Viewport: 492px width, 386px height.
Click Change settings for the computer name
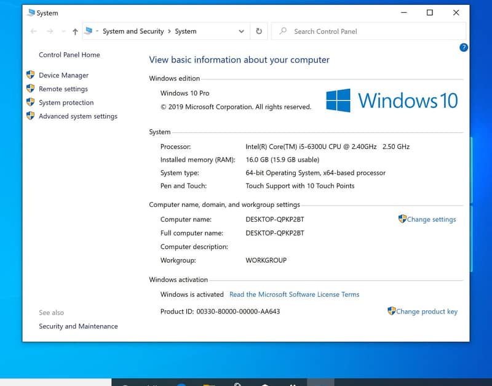coord(431,219)
